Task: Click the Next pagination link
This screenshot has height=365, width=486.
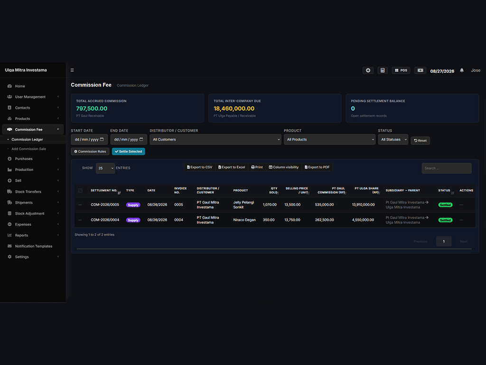Action: (x=464, y=241)
